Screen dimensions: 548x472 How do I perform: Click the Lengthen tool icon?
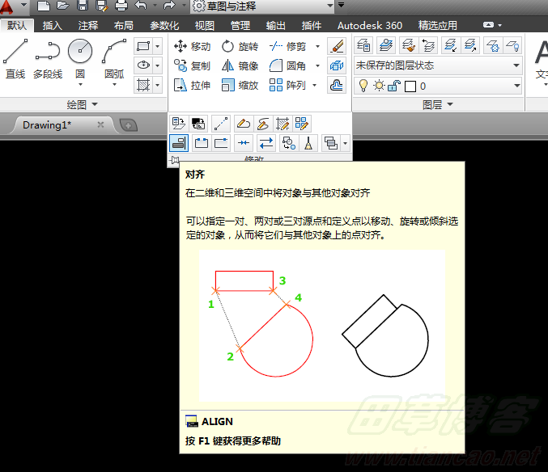click(x=221, y=124)
